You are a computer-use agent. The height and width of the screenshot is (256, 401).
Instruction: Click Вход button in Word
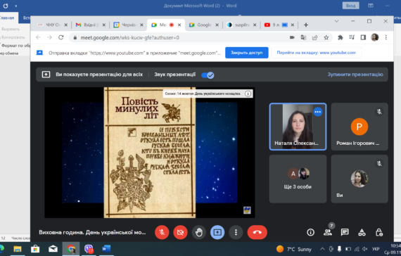pyautogui.click(x=350, y=6)
